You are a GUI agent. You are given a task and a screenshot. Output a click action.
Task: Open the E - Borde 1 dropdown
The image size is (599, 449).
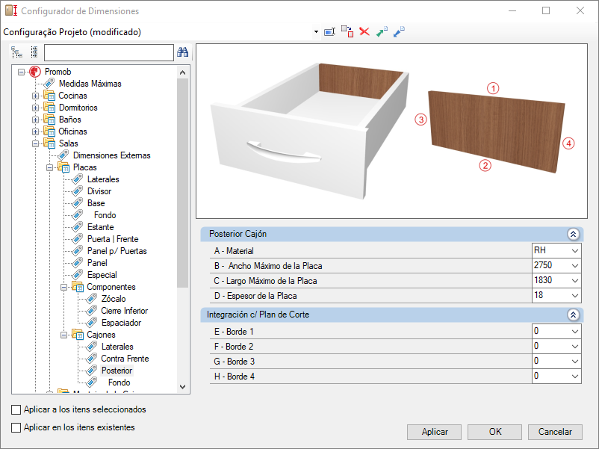(x=574, y=331)
